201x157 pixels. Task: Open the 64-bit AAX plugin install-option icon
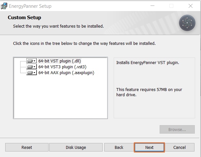pyautogui.click(x=31, y=73)
